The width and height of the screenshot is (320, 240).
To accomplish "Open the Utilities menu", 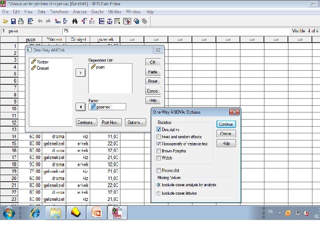I will (115, 12).
